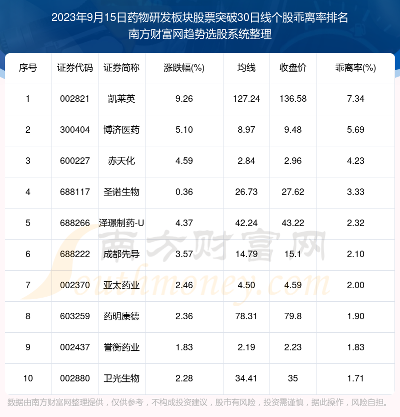Image resolution: width=400 pixels, height=417 pixels.
Task: Select stock code 688266
Action: 75,223
